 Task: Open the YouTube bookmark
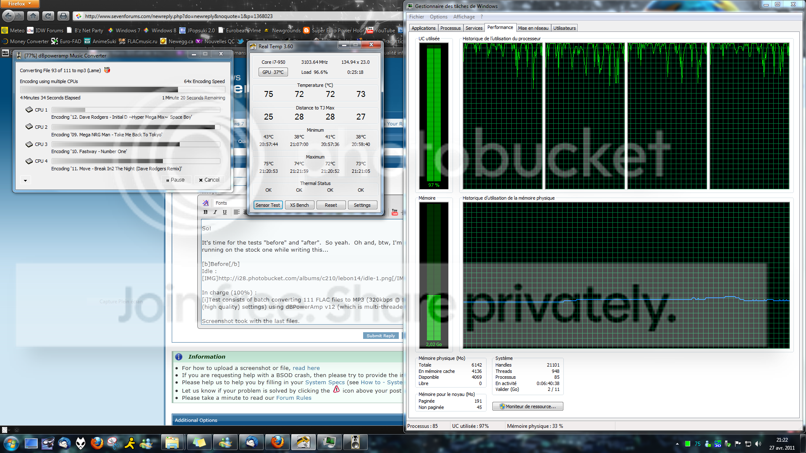pyautogui.click(x=381, y=31)
